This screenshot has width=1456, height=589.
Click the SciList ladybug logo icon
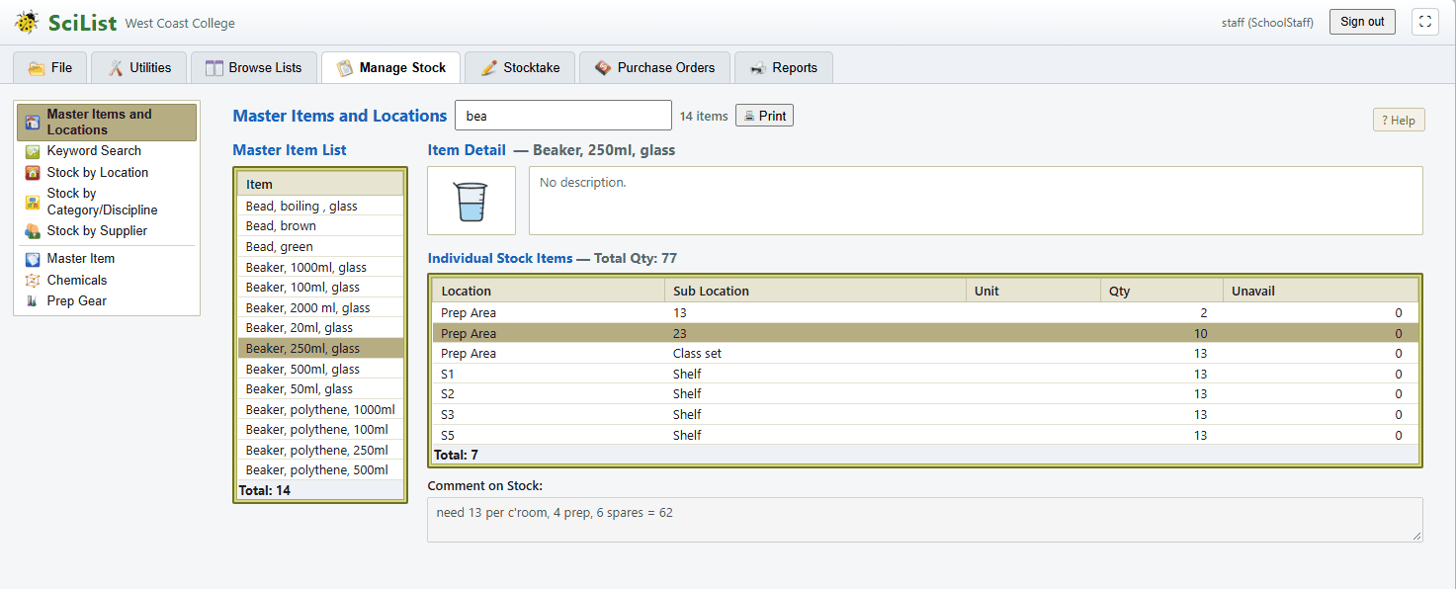[x=27, y=22]
